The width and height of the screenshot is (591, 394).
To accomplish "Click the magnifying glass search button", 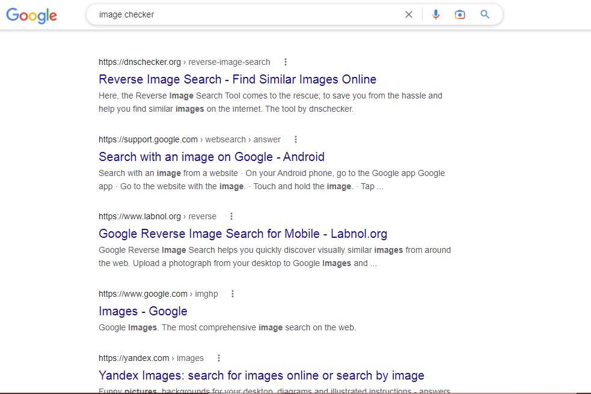I will 485,14.
